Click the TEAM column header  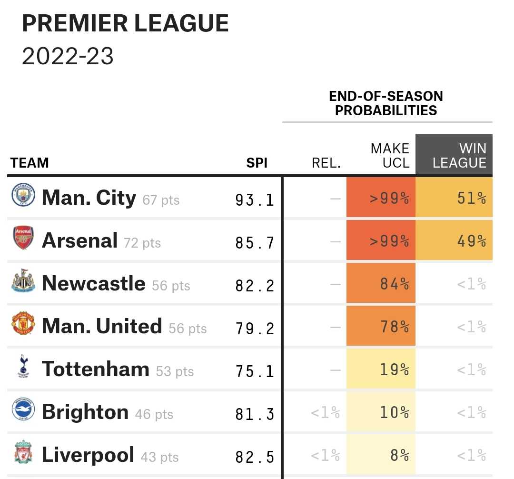[30, 163]
